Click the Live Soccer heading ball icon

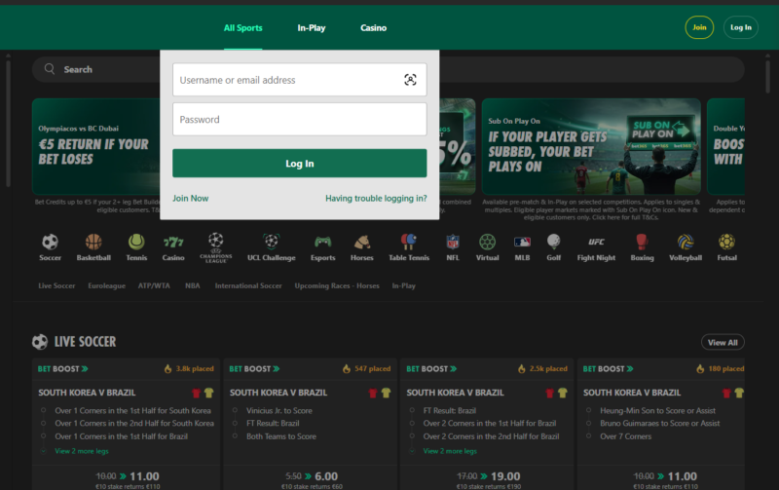(40, 342)
